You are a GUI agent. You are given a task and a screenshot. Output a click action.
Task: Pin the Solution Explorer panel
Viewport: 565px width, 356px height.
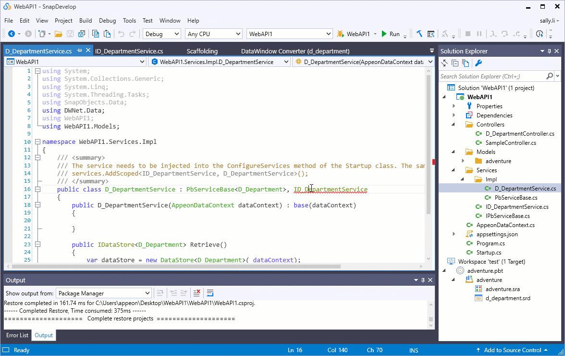tap(549, 51)
